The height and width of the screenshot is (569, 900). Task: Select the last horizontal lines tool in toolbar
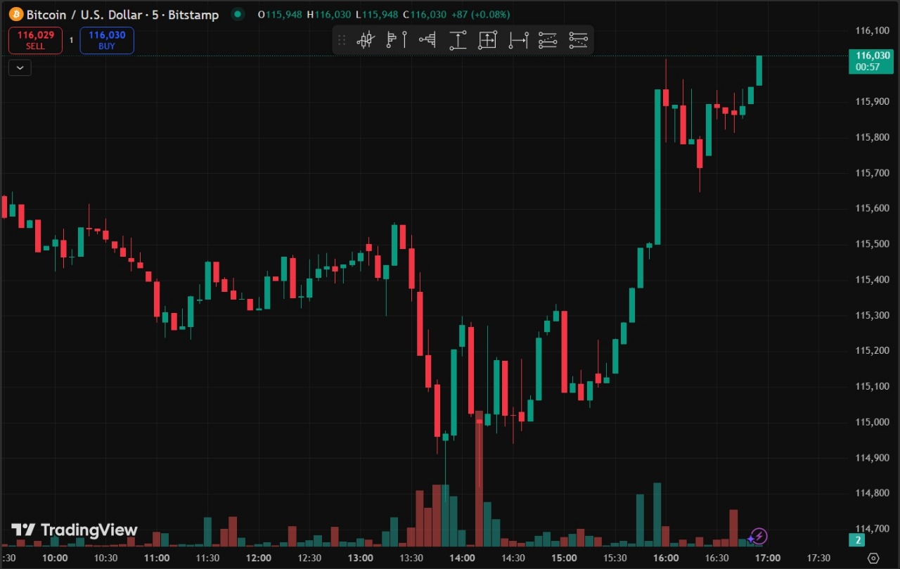pos(578,40)
